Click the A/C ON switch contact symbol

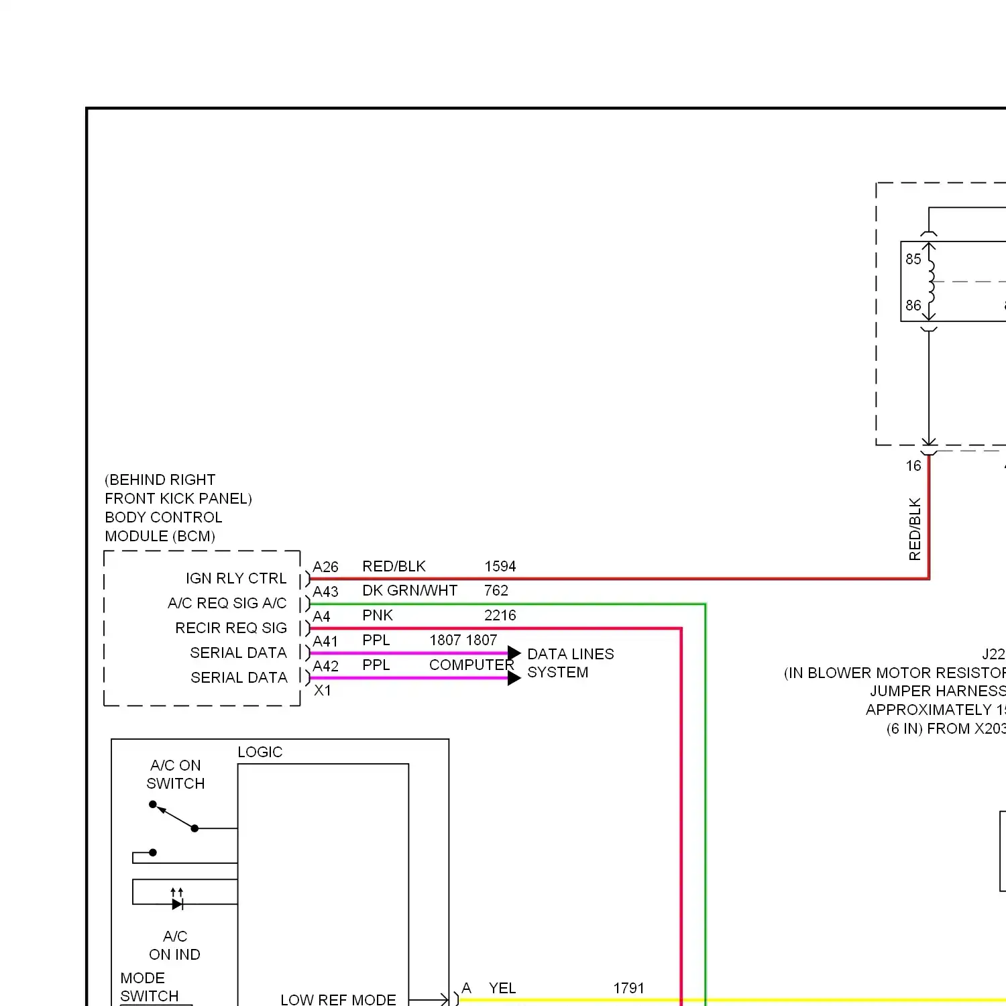(174, 816)
